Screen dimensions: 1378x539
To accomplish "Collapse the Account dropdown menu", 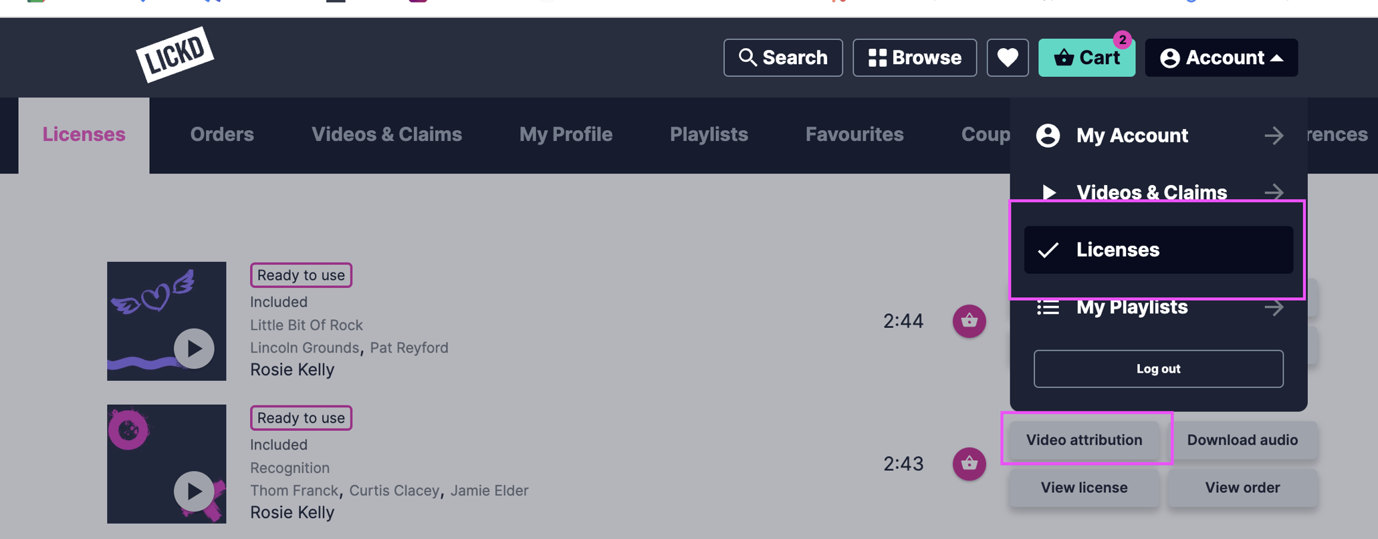I will pos(1221,58).
